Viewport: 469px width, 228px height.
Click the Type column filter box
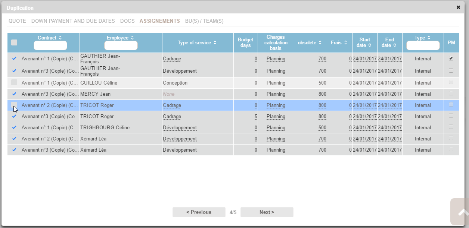pyautogui.click(x=423, y=45)
